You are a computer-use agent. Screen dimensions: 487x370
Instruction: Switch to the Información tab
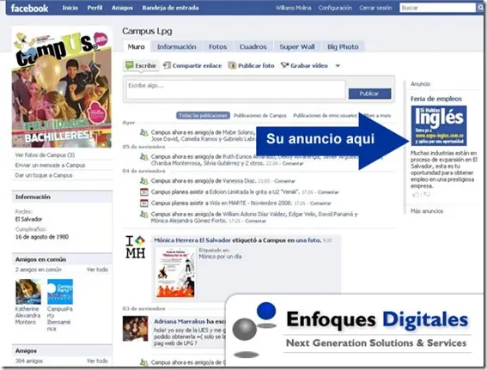(176, 46)
